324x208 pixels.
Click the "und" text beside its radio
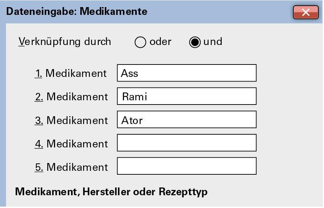pyautogui.click(x=212, y=42)
